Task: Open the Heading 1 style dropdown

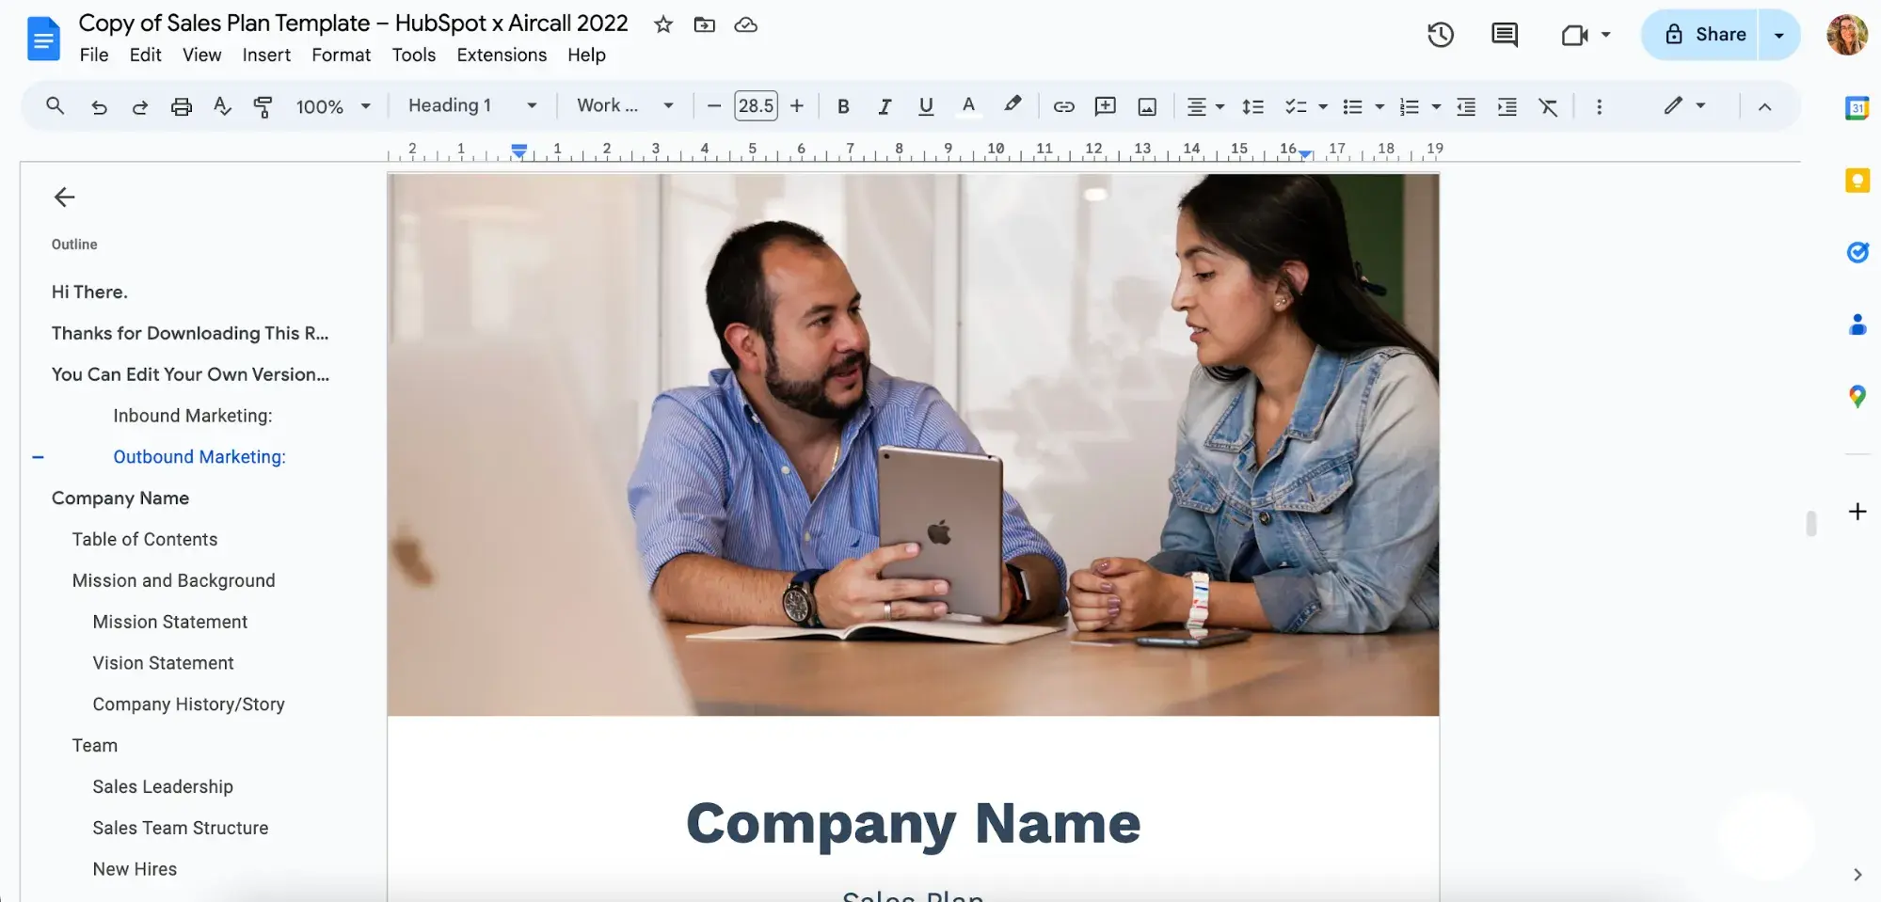Action: 472,106
